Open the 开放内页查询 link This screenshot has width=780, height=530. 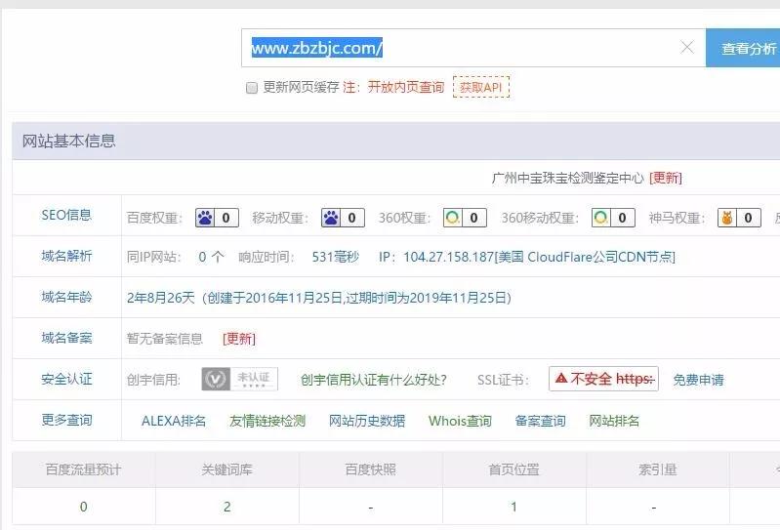coord(406,87)
